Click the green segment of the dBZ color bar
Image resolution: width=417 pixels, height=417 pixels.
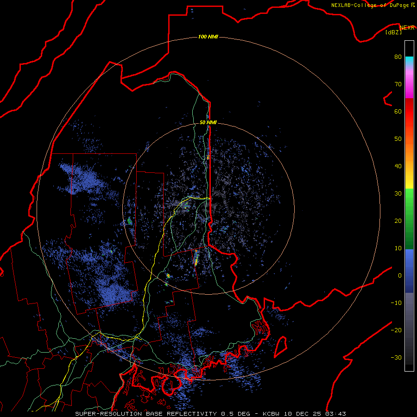pyautogui.click(x=409, y=219)
